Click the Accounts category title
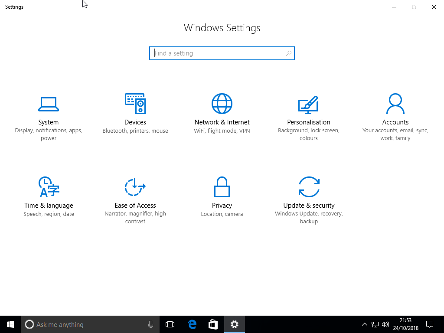 point(395,122)
